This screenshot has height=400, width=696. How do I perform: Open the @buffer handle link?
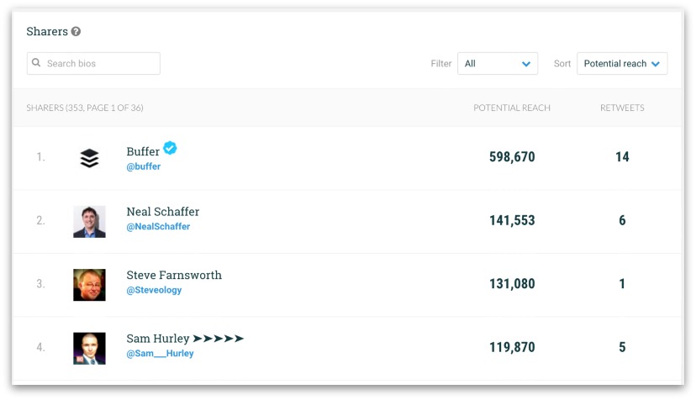click(144, 166)
